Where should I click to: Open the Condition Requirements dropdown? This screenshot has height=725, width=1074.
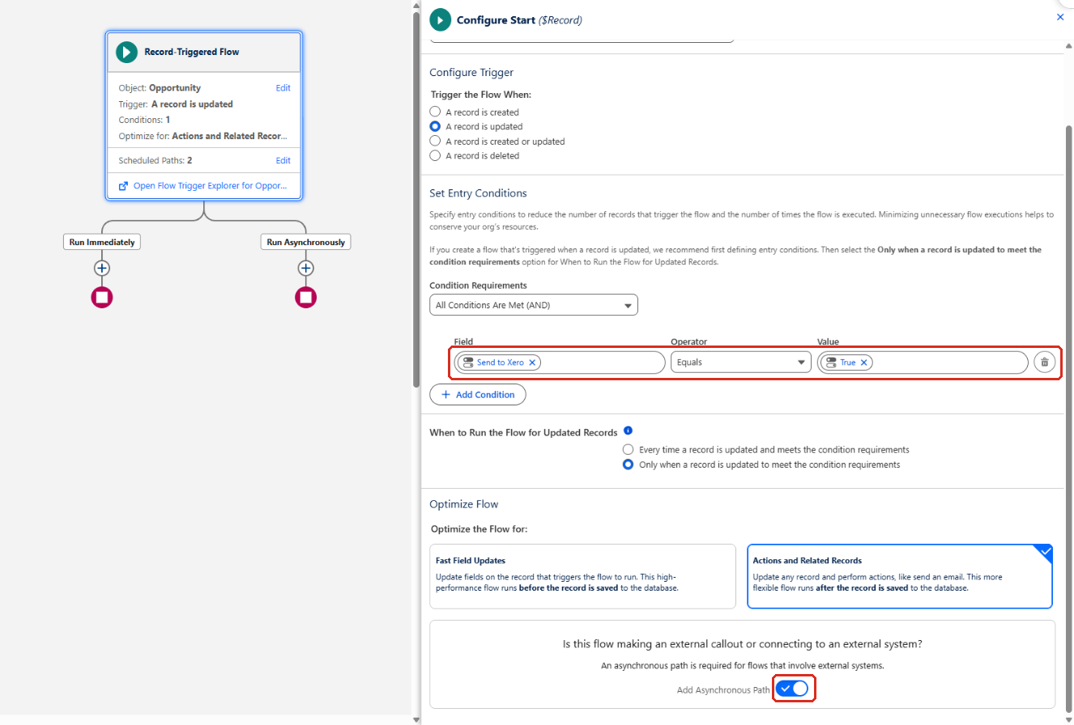pos(534,305)
